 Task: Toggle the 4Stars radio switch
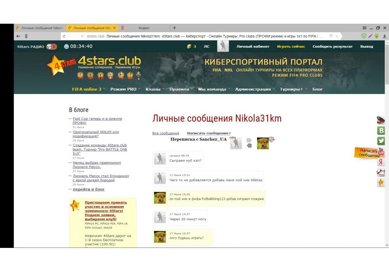(x=52, y=47)
